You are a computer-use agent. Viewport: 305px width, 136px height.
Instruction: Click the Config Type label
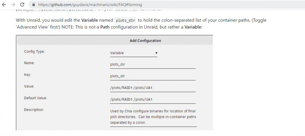[34, 51]
